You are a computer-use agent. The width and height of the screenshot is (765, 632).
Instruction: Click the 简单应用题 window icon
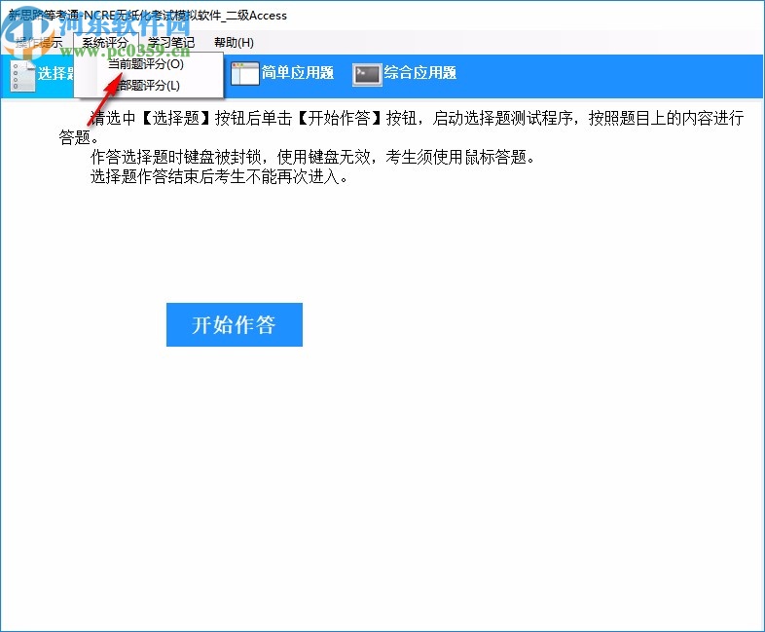[x=245, y=74]
